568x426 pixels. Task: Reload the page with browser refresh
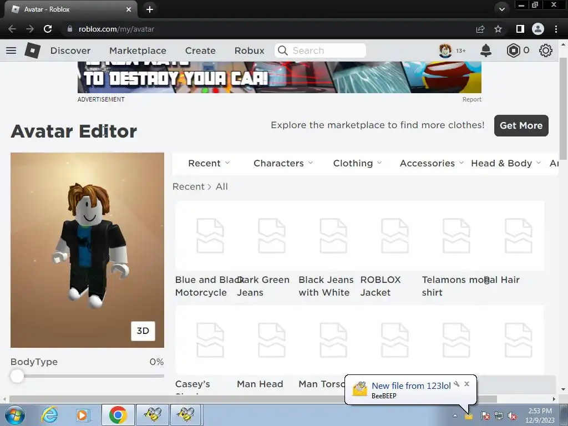[48, 29]
